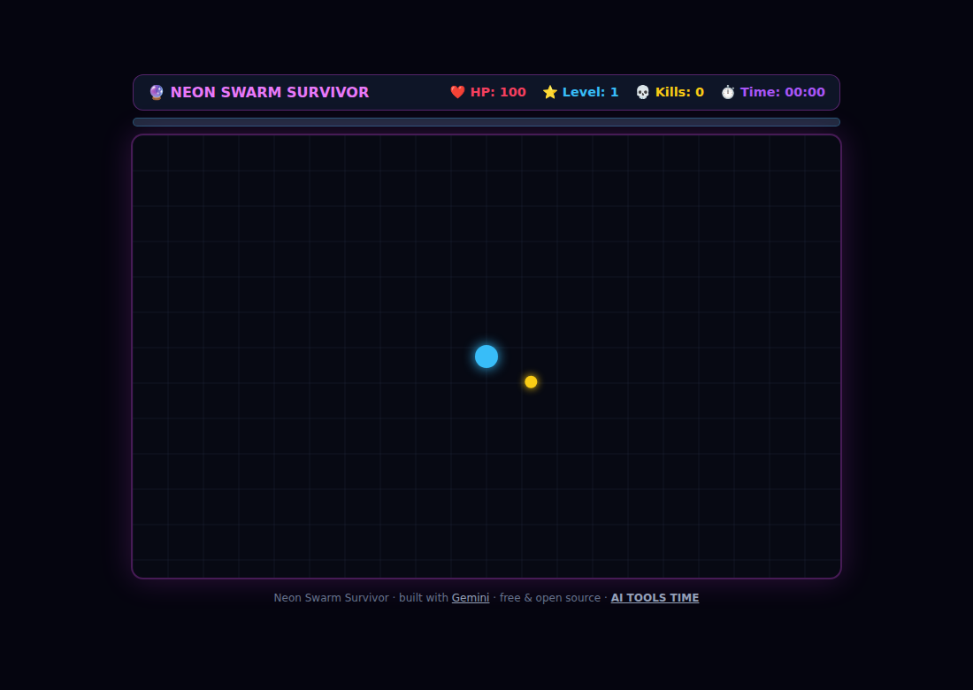Click the red heart HP icon

(x=457, y=93)
